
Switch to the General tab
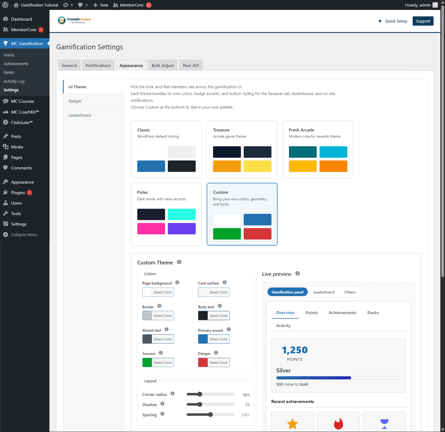click(69, 65)
